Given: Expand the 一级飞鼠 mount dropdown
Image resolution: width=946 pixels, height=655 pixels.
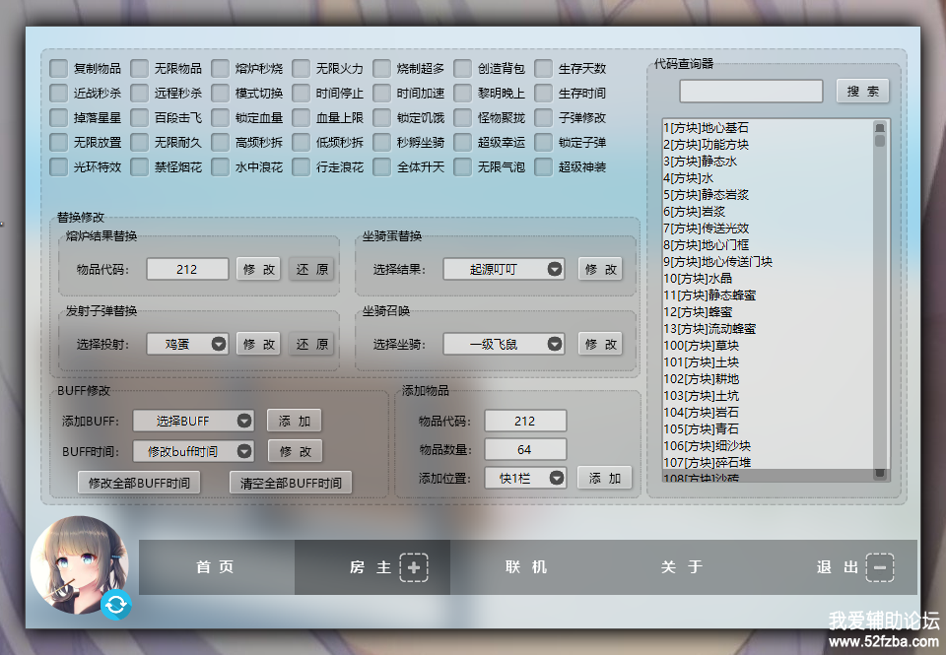Looking at the screenshot, I should pyautogui.click(x=504, y=344).
